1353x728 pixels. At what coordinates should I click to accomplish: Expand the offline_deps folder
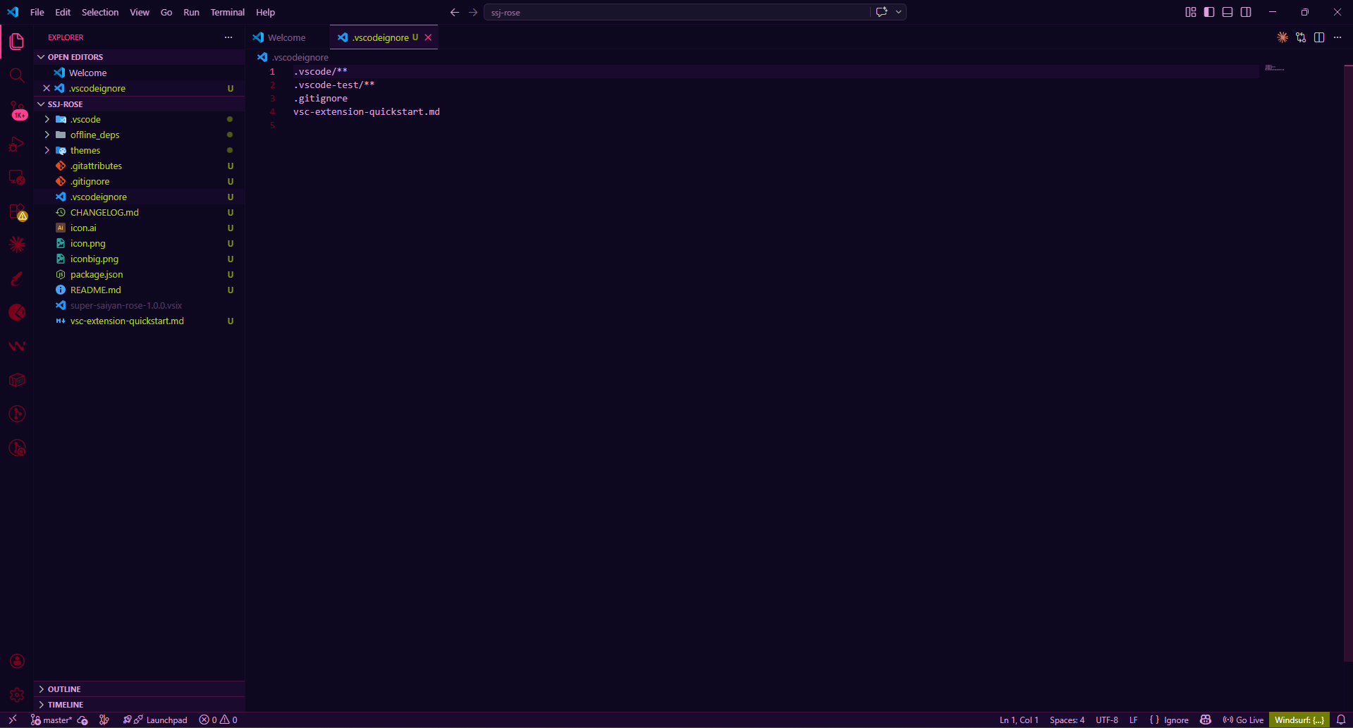click(x=139, y=135)
